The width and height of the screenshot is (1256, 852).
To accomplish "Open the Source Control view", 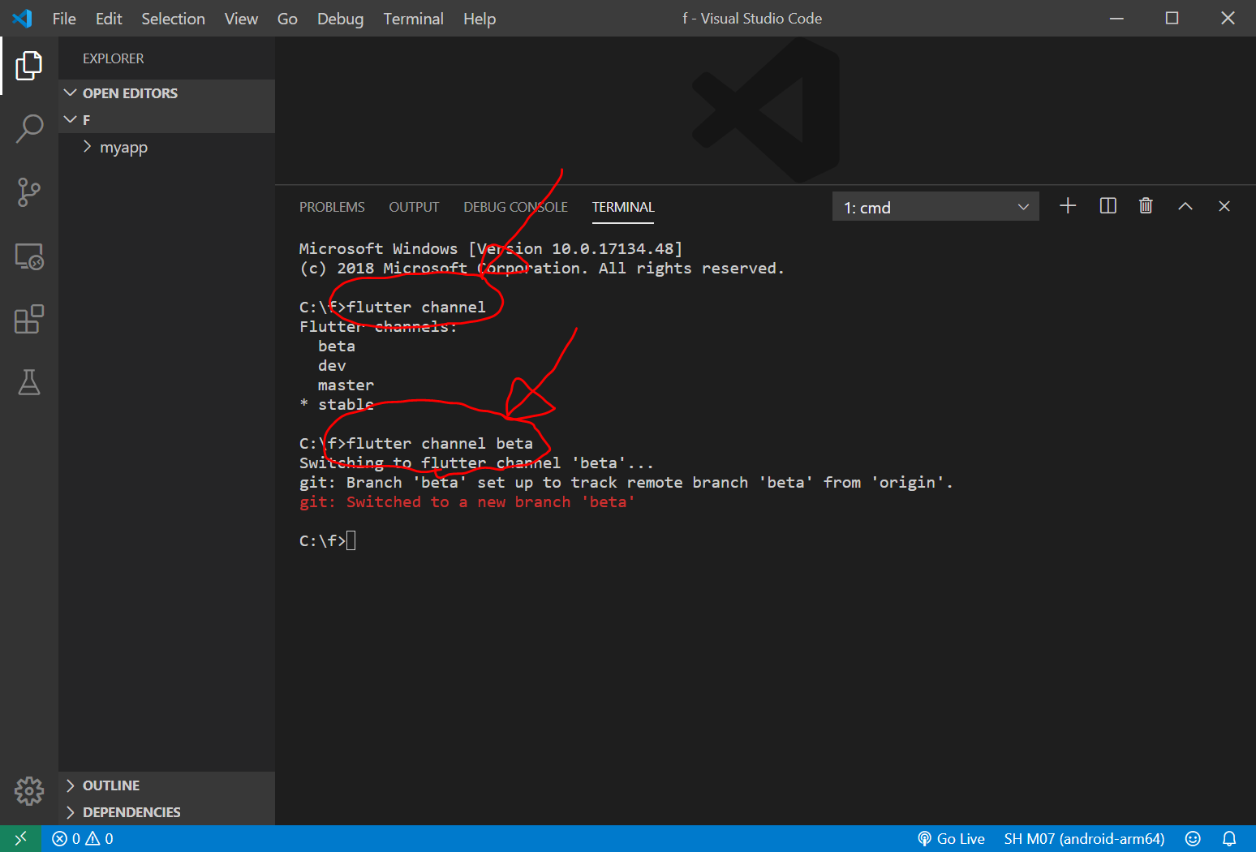I will (29, 192).
